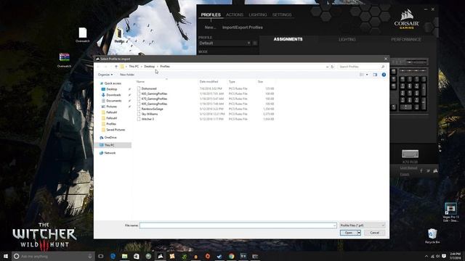Click the File name input field
The height and width of the screenshot is (261, 465).
[238, 225]
